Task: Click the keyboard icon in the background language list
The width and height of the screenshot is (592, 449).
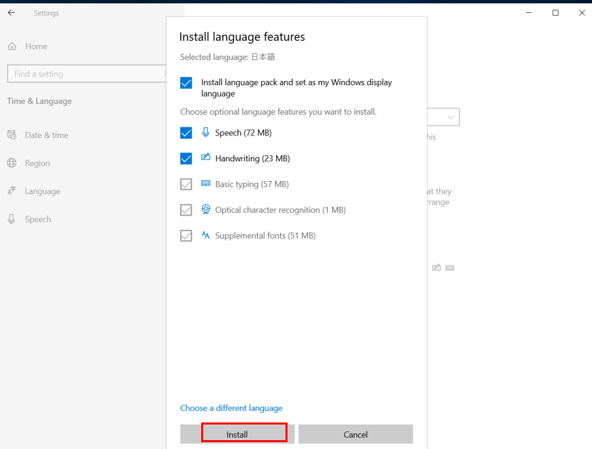Action: coord(450,268)
